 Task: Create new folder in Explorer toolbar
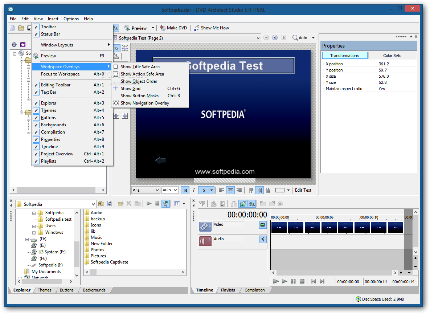[120, 204]
